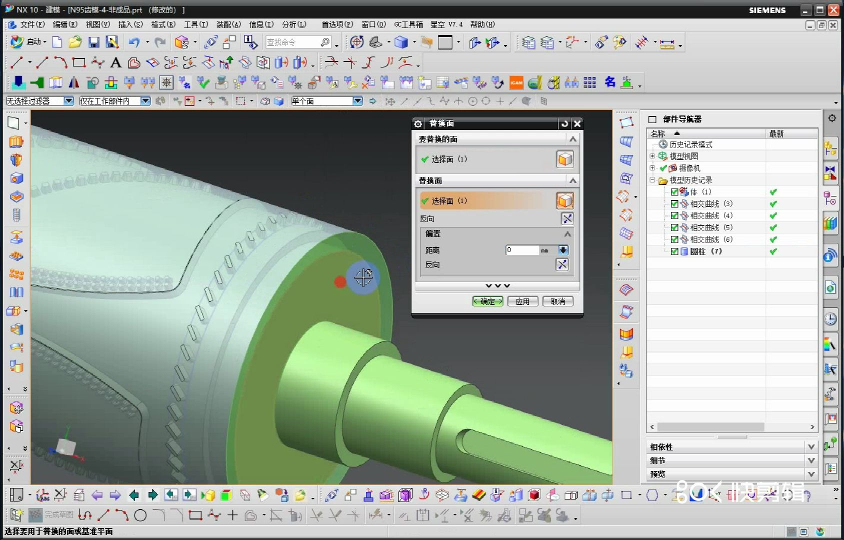Open the 文件(F) menu
The height and width of the screenshot is (540, 844).
click(x=32, y=24)
